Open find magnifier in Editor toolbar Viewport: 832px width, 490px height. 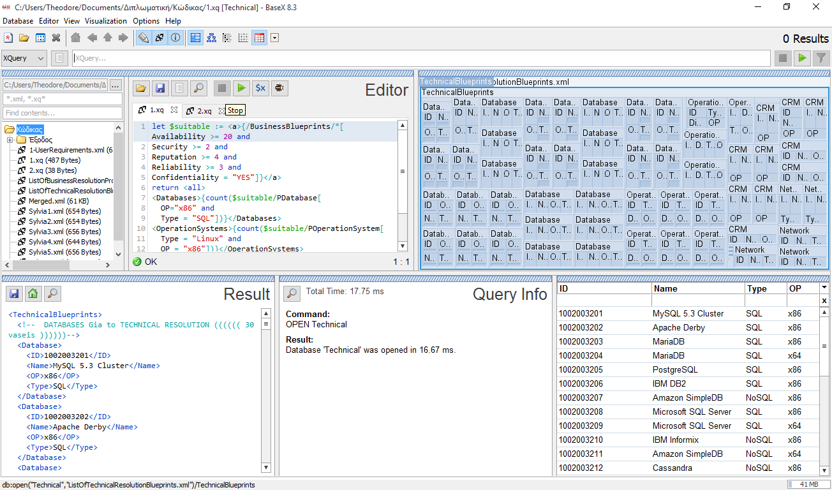[x=199, y=88]
